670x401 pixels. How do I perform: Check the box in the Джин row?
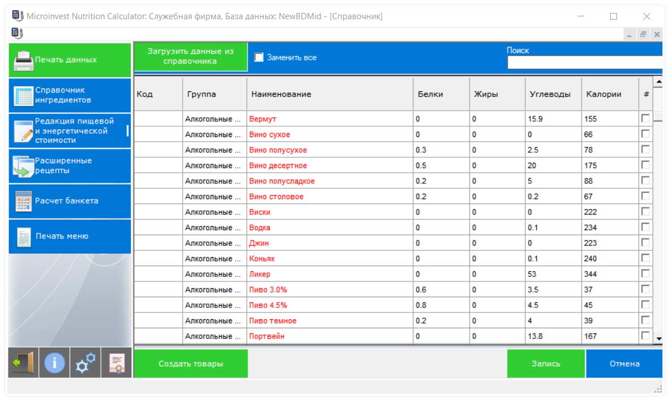pos(645,243)
